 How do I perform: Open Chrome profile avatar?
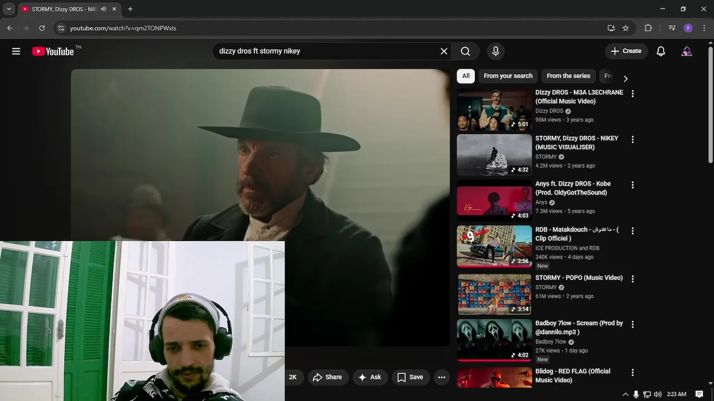[688, 28]
